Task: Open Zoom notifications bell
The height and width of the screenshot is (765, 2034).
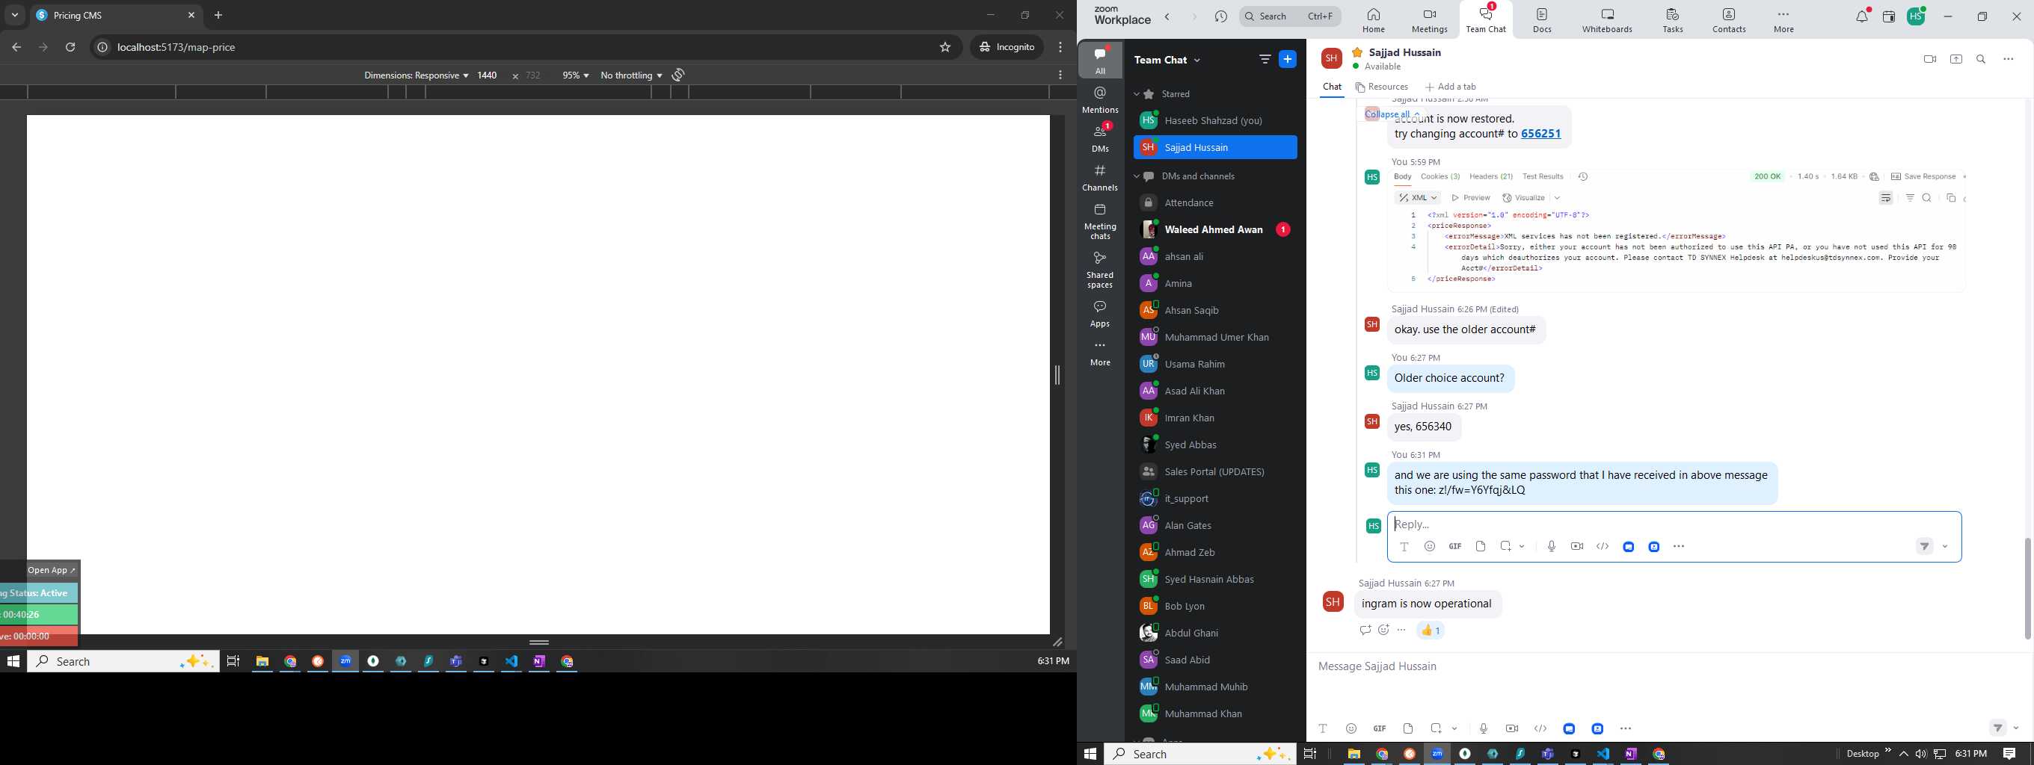Action: 1862,16
